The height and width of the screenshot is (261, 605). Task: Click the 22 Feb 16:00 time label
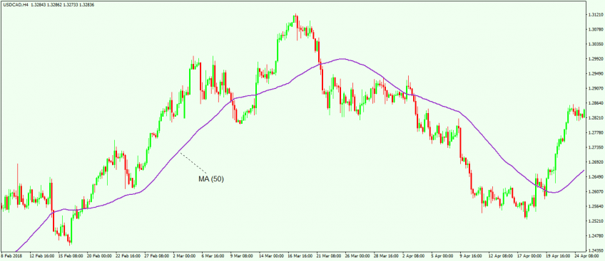[129, 255]
